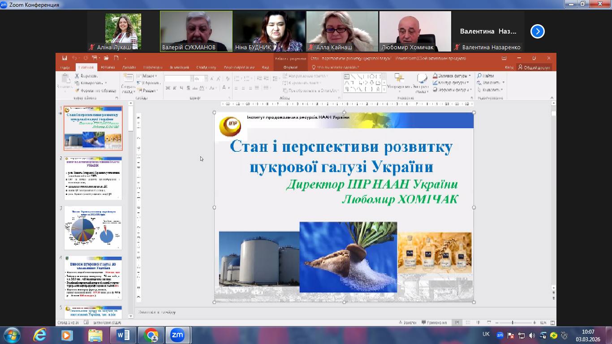This screenshot has height=344, width=612.
Task: Click the Find magnifier icon
Action: 479,76
